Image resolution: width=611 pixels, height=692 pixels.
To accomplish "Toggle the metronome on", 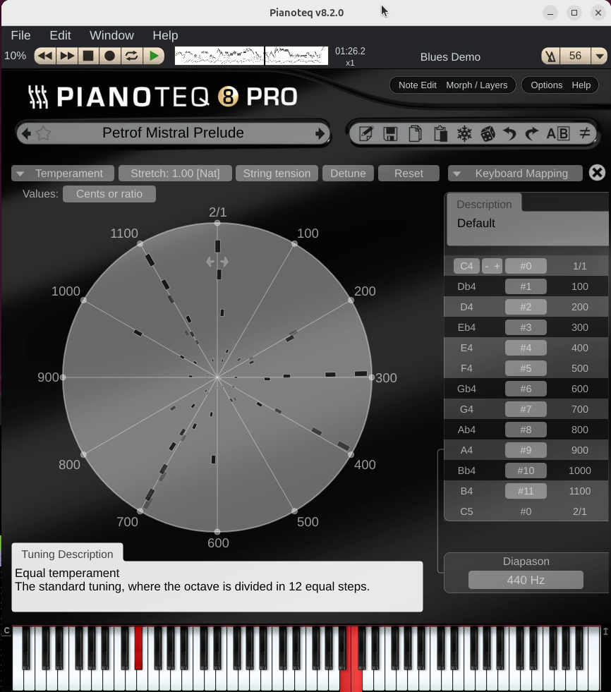I will pyautogui.click(x=551, y=56).
